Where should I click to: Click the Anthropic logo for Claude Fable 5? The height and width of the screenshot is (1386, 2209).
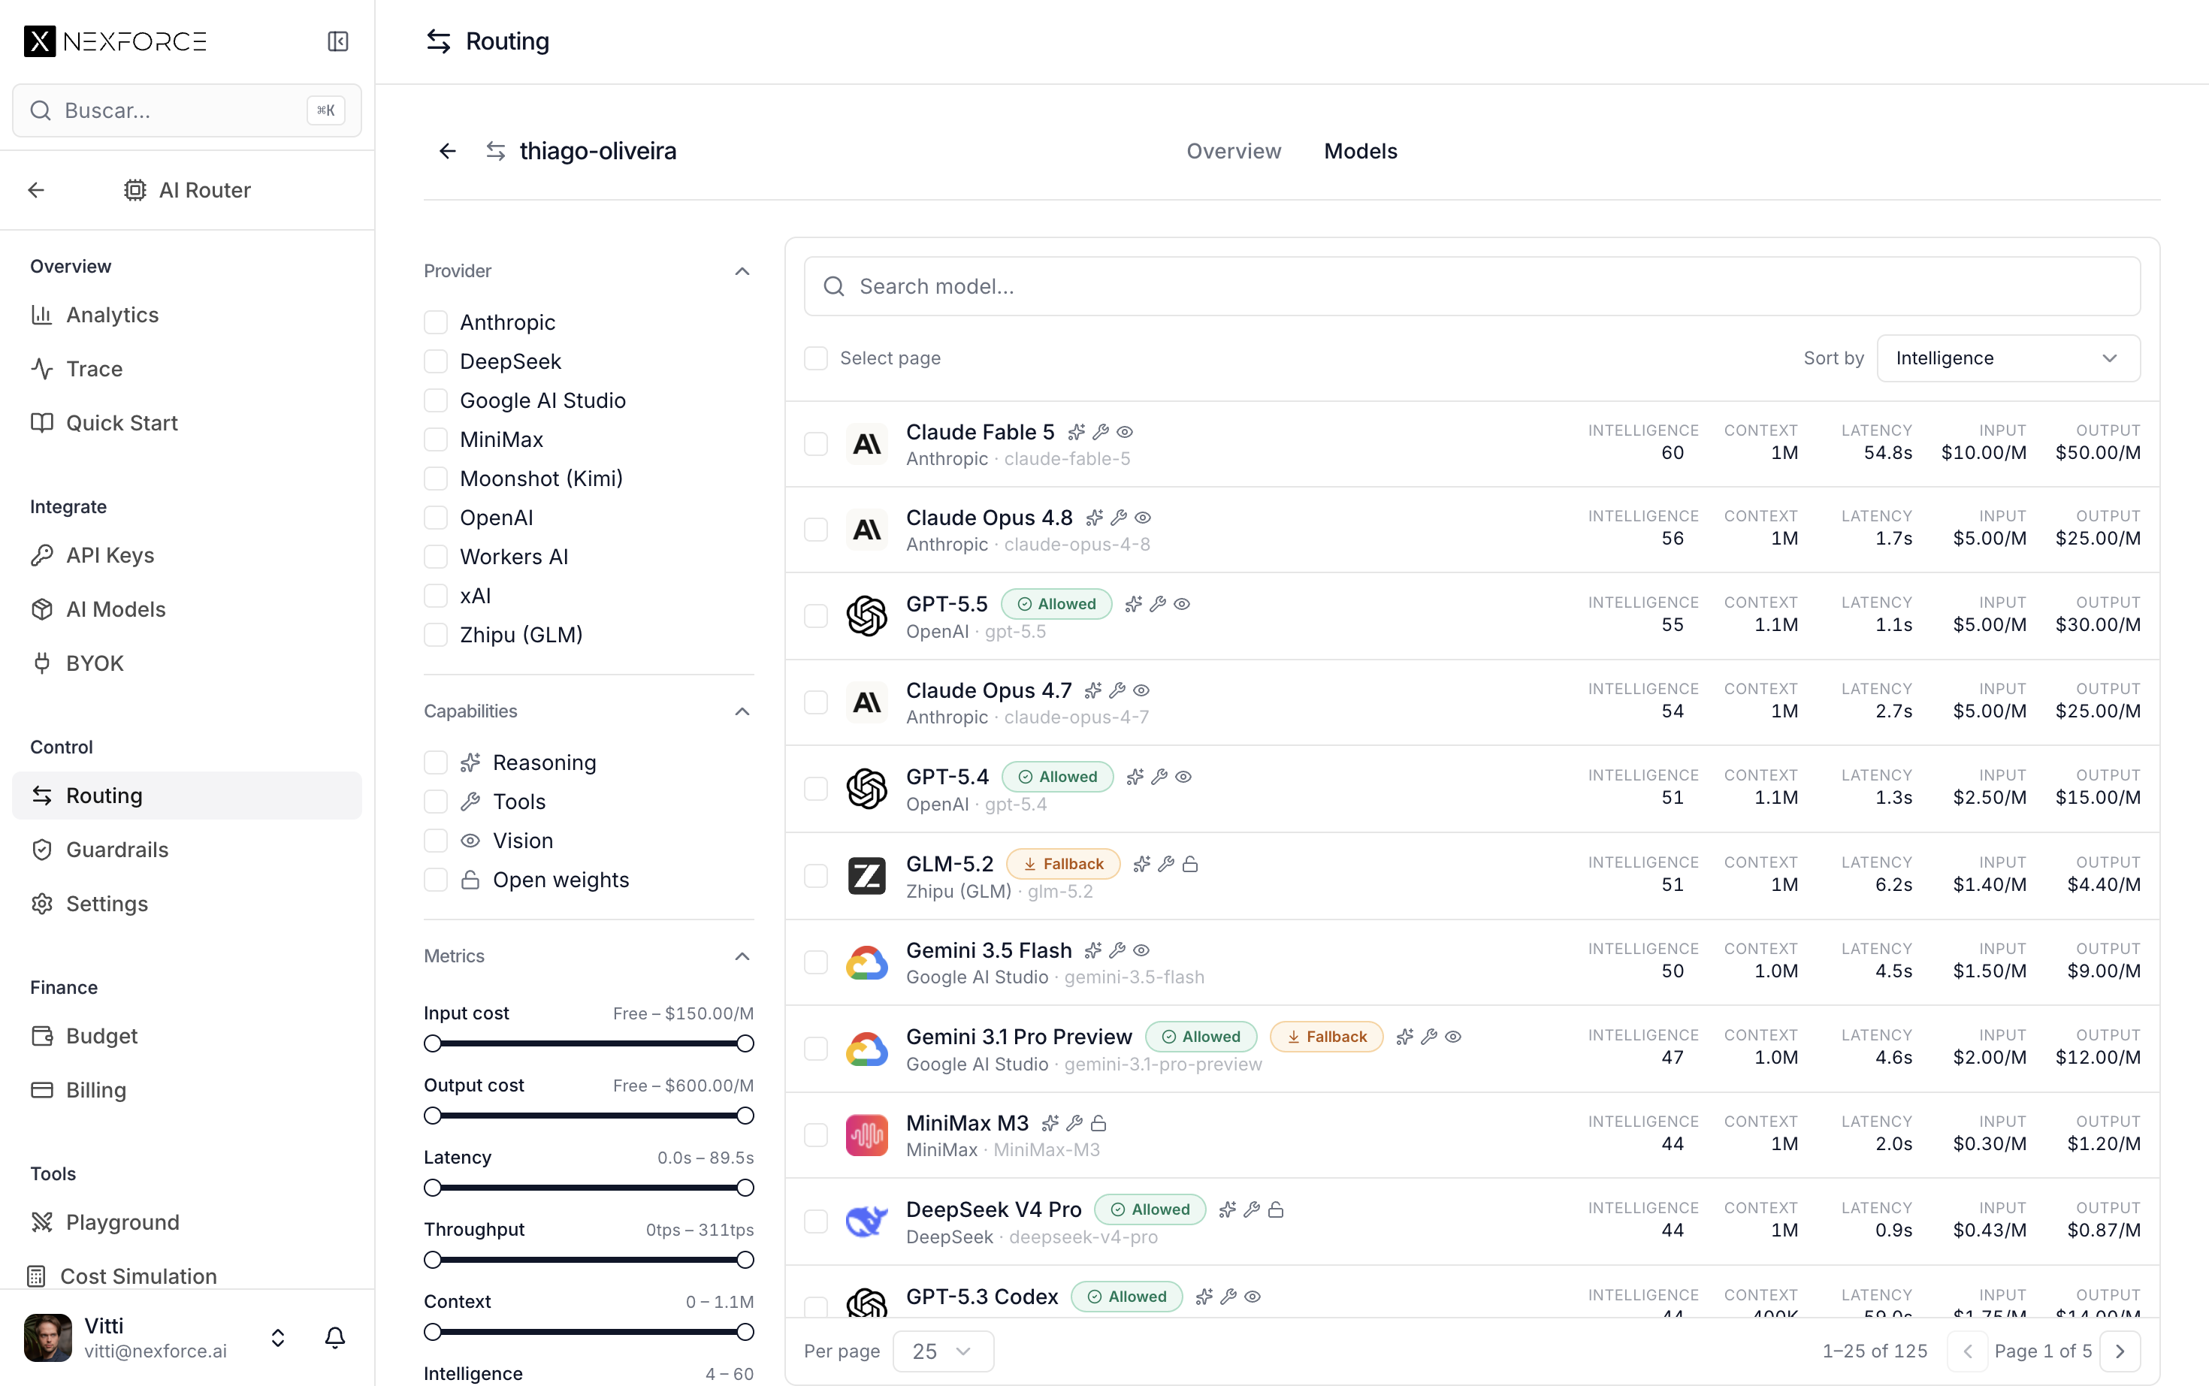pyautogui.click(x=866, y=444)
